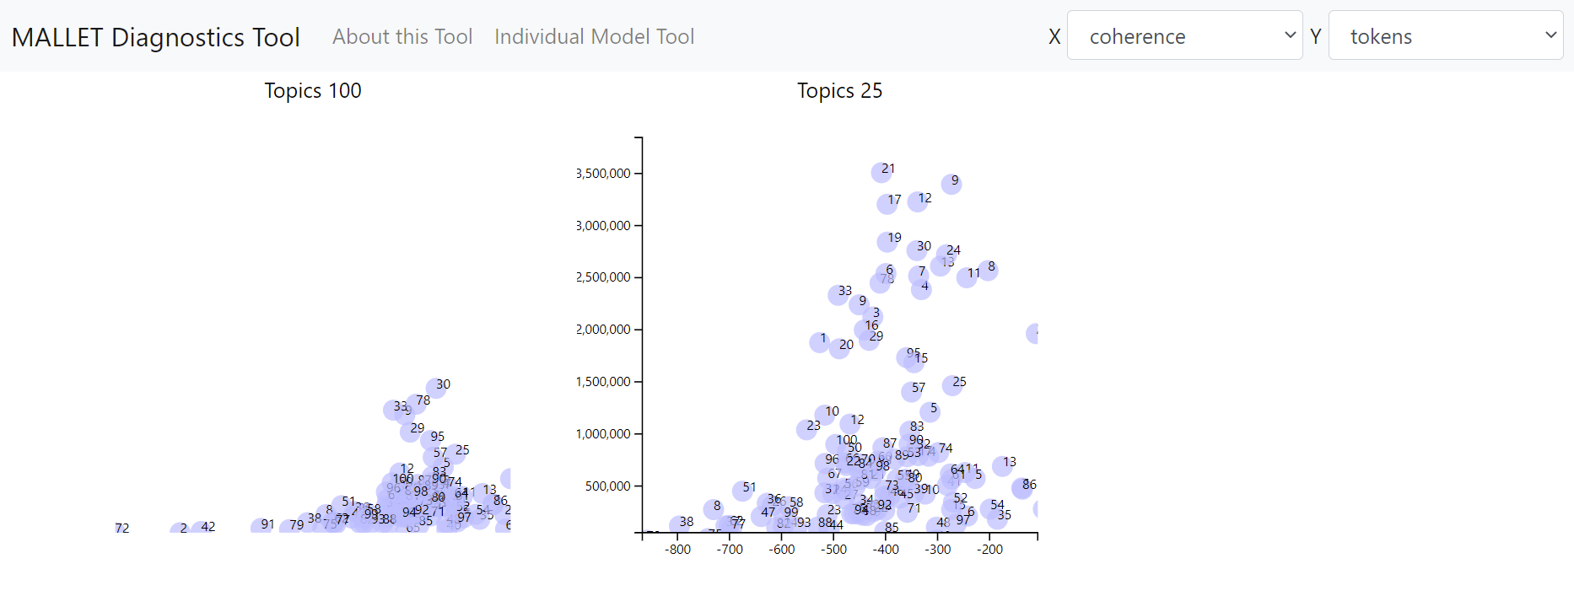Select topic 30 point in Topics 100 chart
The width and height of the screenshot is (1574, 596).
(x=436, y=388)
